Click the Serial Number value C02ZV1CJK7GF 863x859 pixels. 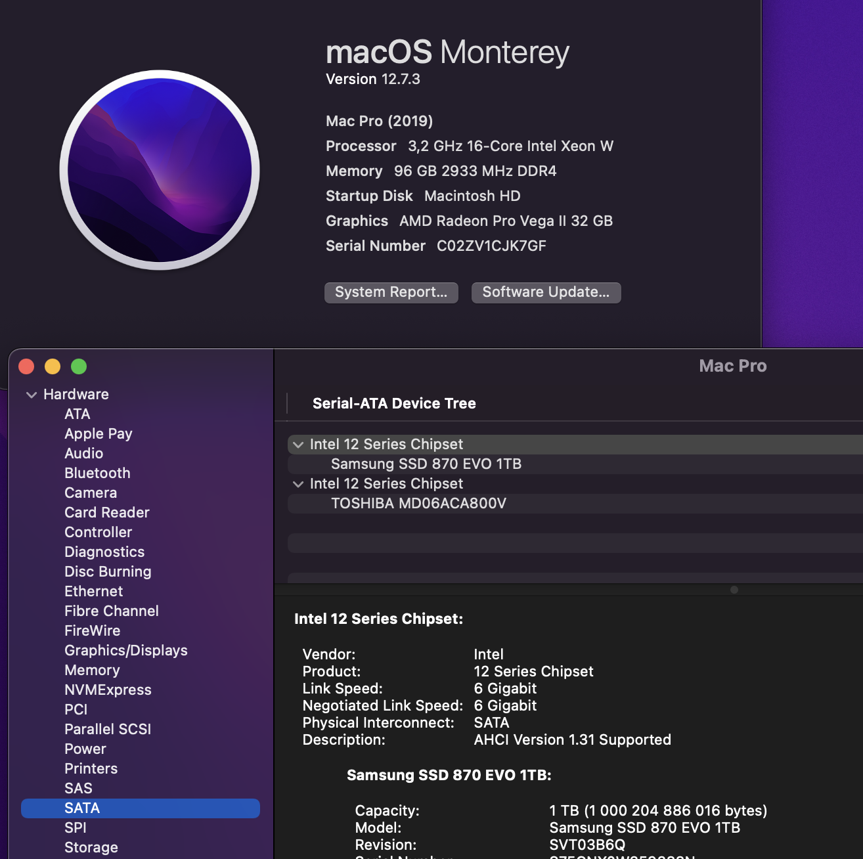point(492,246)
